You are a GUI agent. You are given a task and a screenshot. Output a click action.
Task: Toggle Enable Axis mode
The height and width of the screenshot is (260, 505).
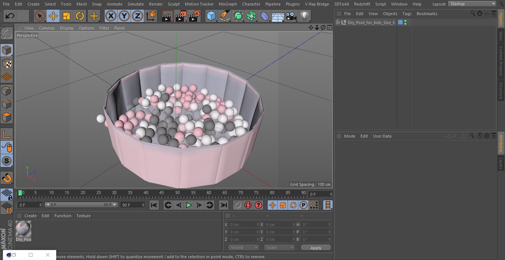[x=7, y=134]
